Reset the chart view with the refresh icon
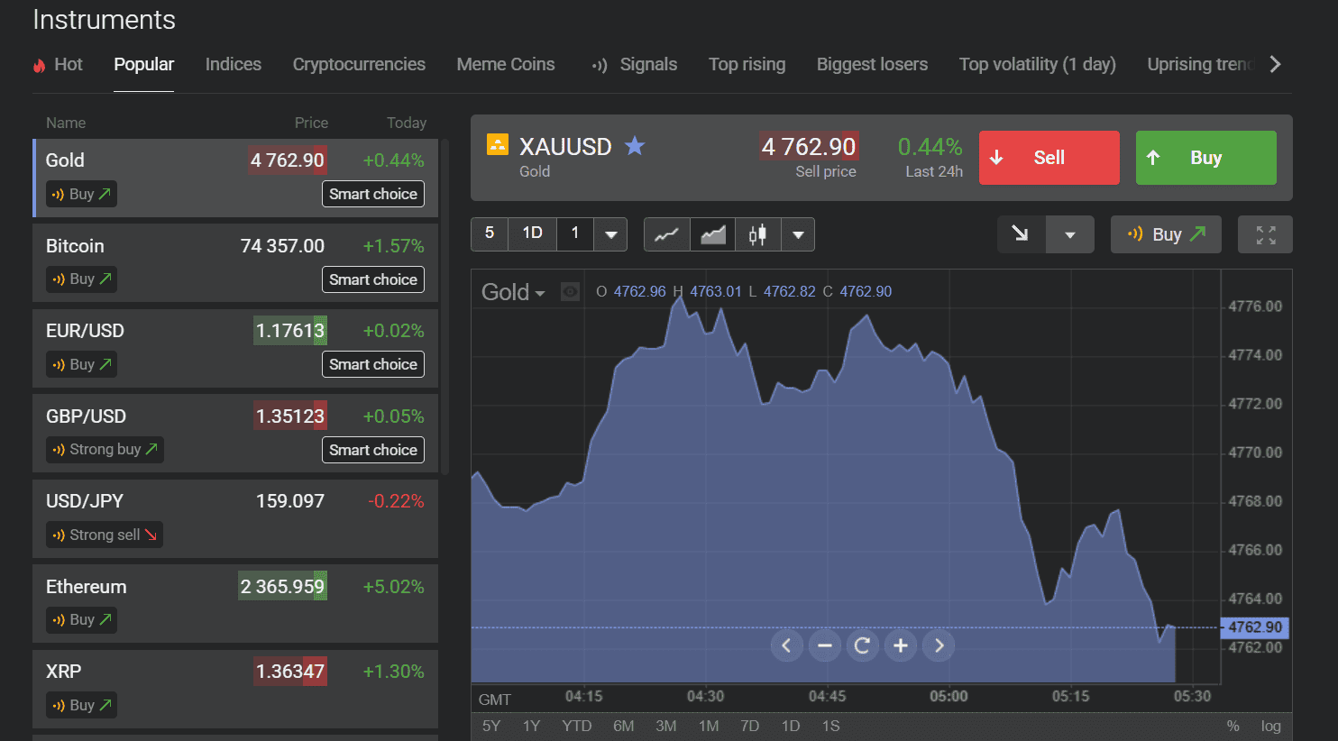 [x=862, y=645]
